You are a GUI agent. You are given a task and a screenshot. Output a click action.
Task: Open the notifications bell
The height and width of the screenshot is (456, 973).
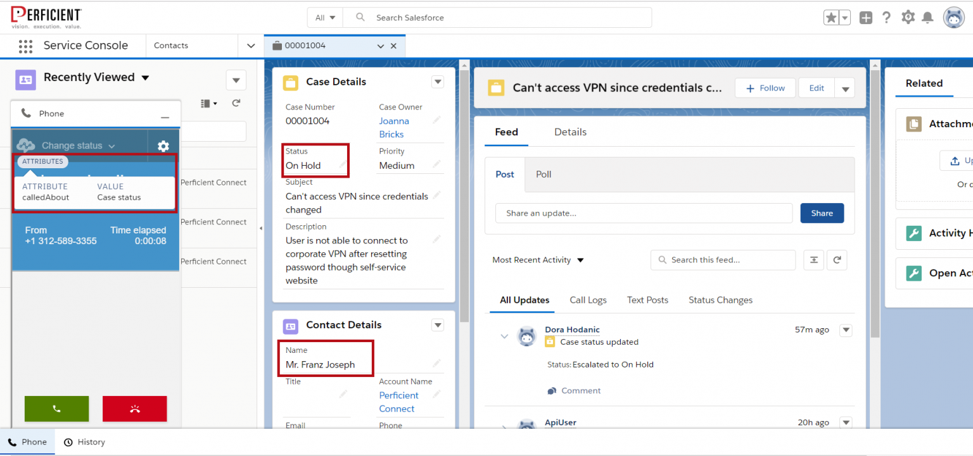pyautogui.click(x=927, y=17)
